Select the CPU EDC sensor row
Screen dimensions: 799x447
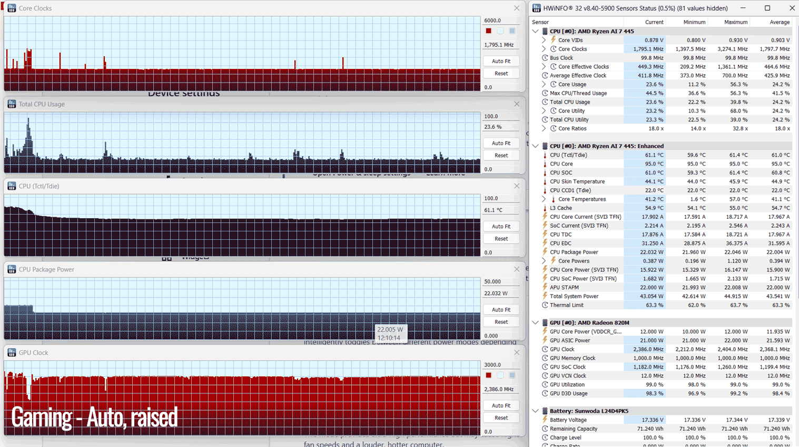click(661, 243)
